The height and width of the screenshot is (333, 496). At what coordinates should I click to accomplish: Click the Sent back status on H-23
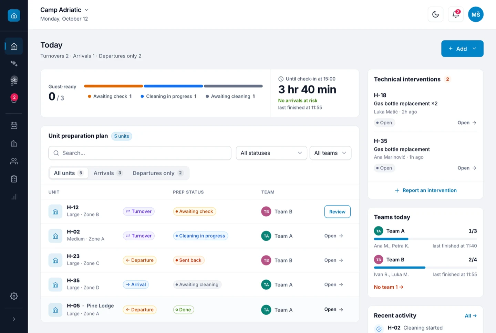(189, 260)
